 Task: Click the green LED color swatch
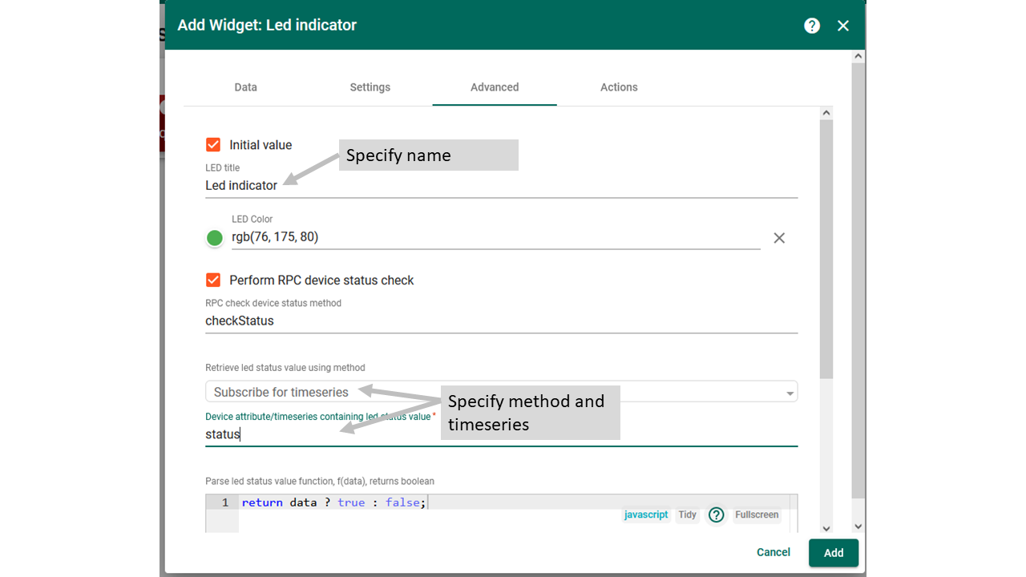pos(215,237)
